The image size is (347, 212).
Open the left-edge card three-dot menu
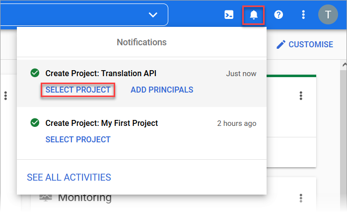click(5, 96)
